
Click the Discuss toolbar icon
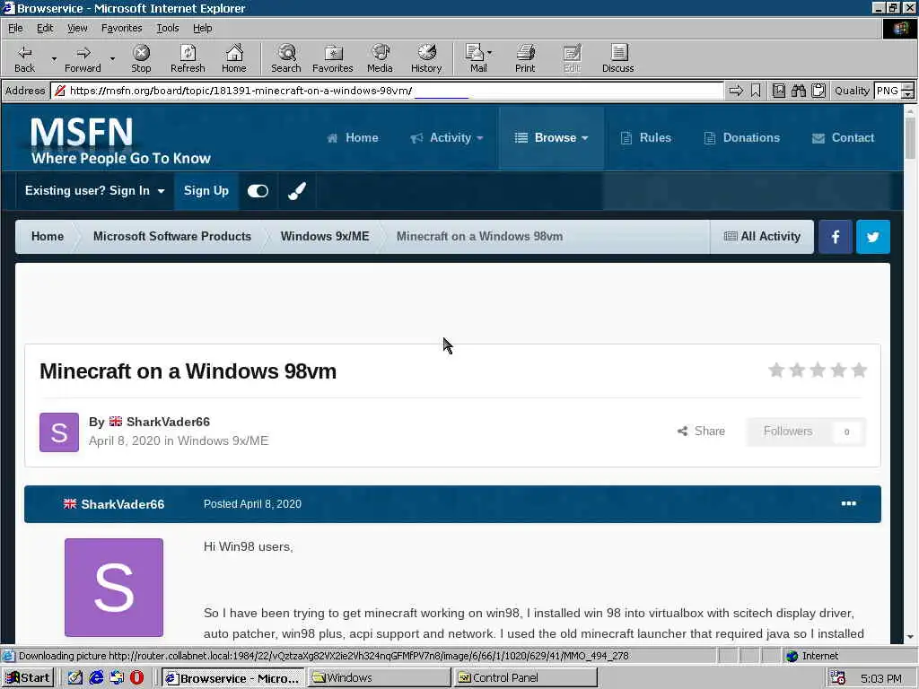[618, 58]
